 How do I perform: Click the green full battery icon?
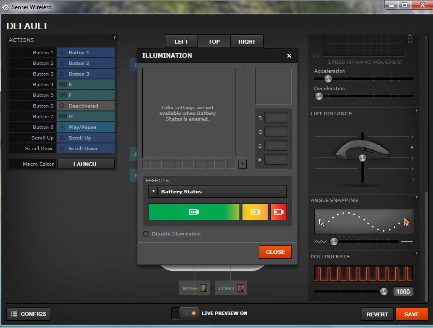pos(194,212)
